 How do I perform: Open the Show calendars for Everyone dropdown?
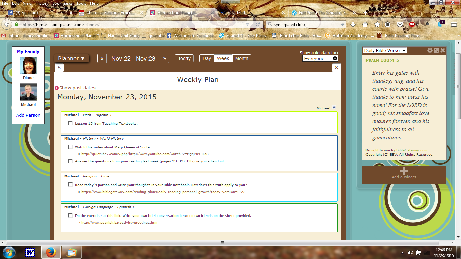[320, 58]
